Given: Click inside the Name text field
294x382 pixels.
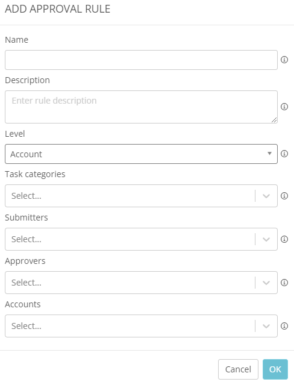Looking at the screenshot, I should (x=141, y=60).
